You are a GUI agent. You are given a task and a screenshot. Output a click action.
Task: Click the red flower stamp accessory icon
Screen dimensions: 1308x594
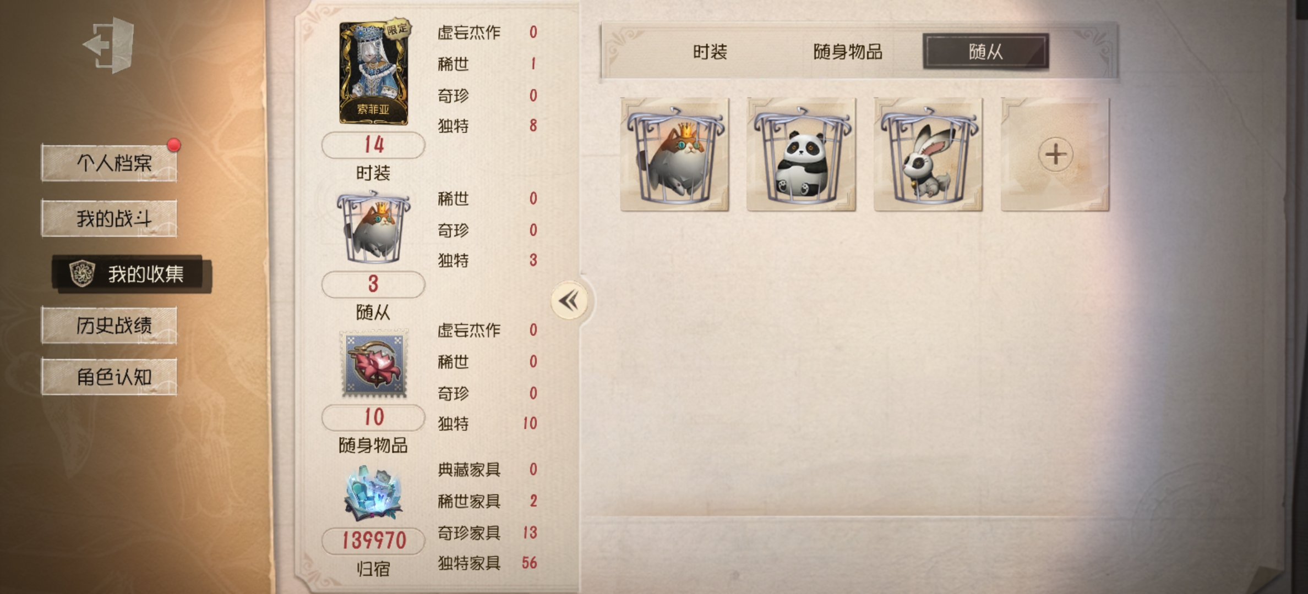pyautogui.click(x=374, y=364)
